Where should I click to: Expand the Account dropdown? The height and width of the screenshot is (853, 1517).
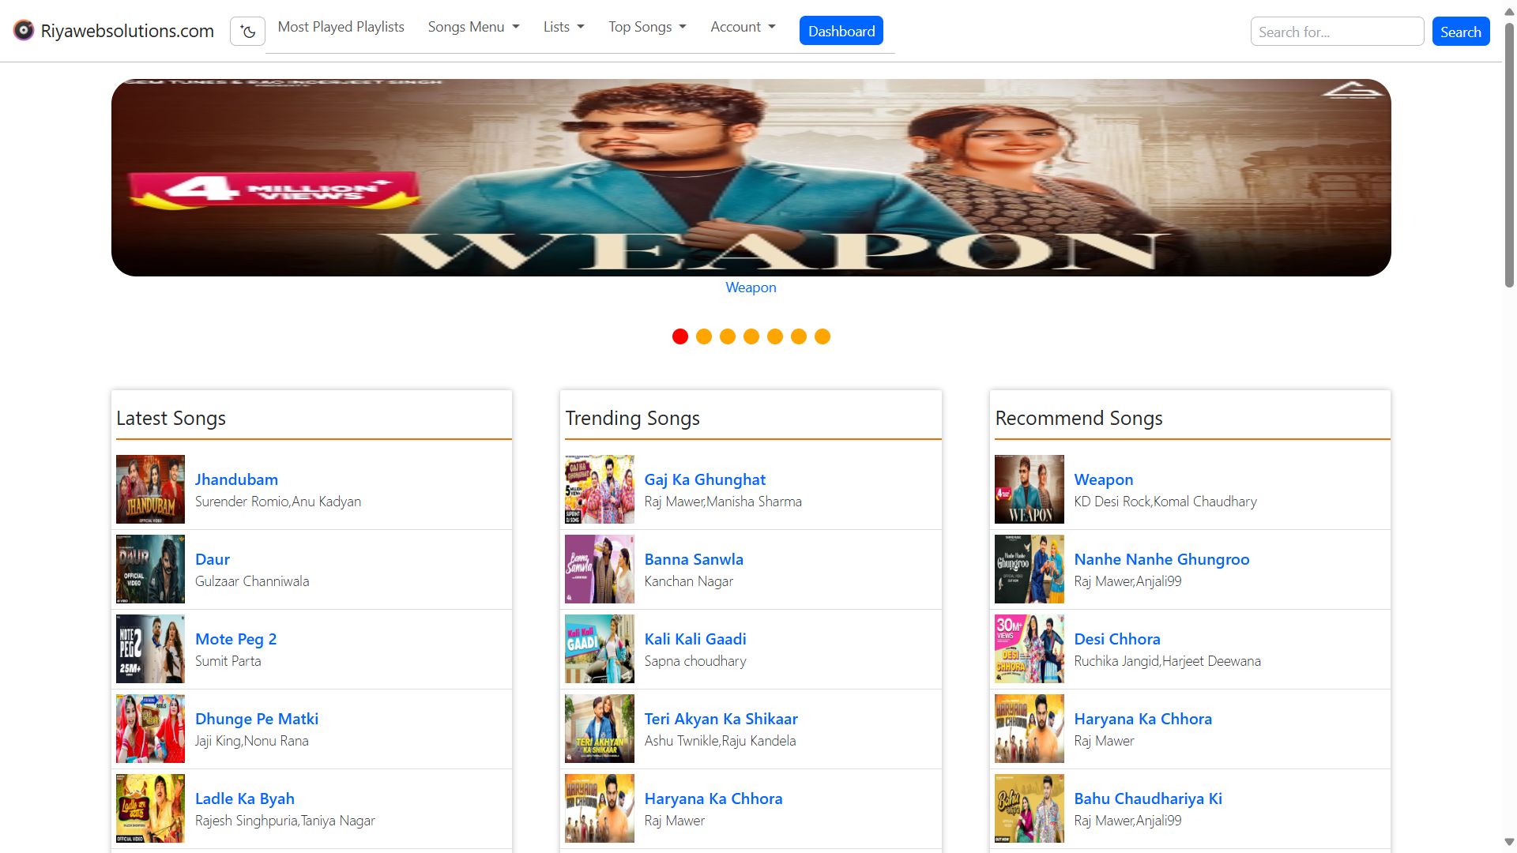pos(743,27)
